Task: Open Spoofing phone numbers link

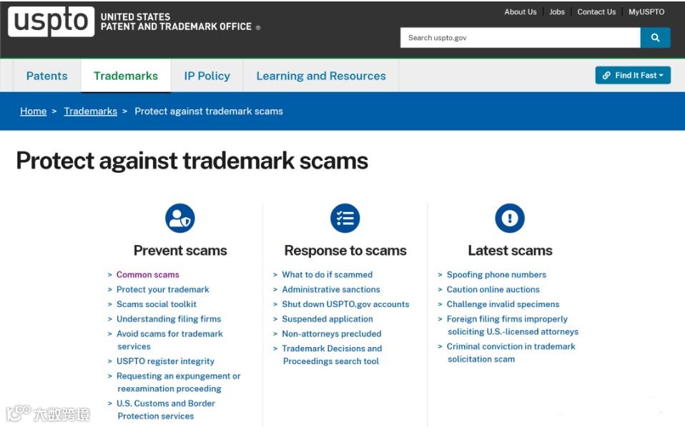Action: click(x=496, y=275)
